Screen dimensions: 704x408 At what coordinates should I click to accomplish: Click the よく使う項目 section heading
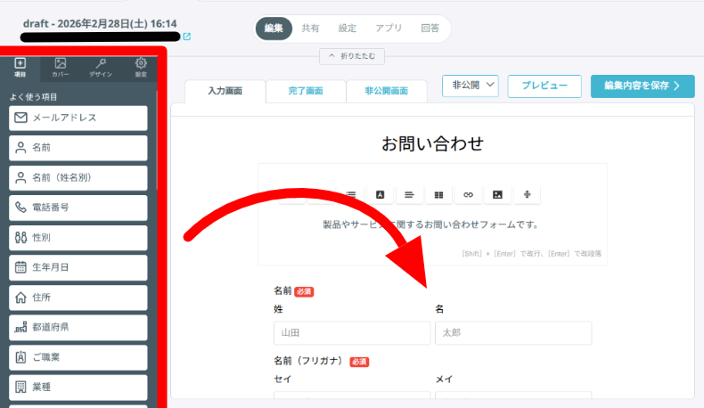point(33,97)
